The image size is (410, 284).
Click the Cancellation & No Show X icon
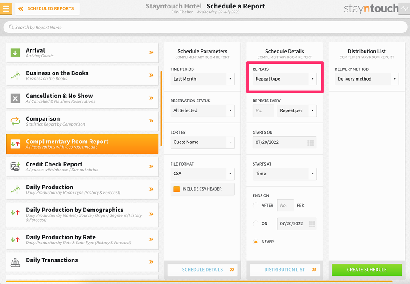pos(15,98)
